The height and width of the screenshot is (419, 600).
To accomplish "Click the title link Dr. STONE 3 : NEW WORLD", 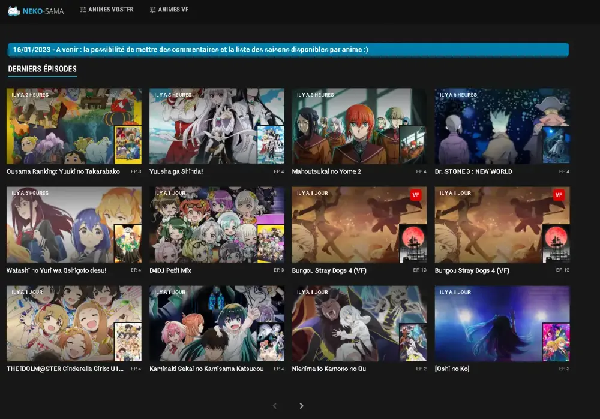I will (473, 171).
